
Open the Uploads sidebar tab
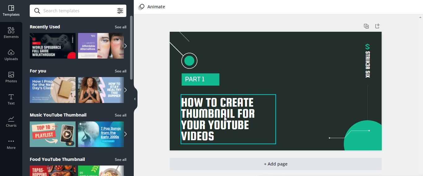point(11,55)
